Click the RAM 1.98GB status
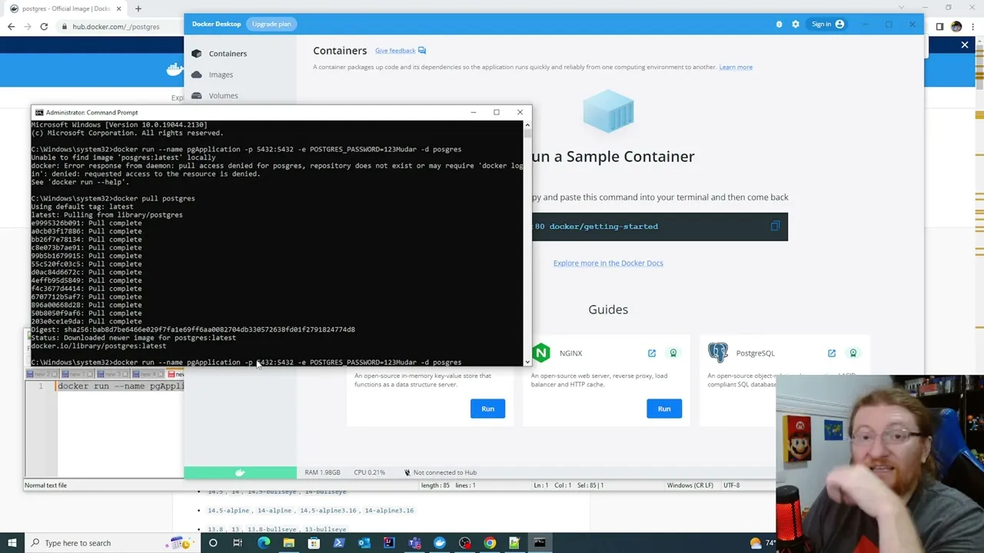The image size is (984, 553). click(x=322, y=472)
